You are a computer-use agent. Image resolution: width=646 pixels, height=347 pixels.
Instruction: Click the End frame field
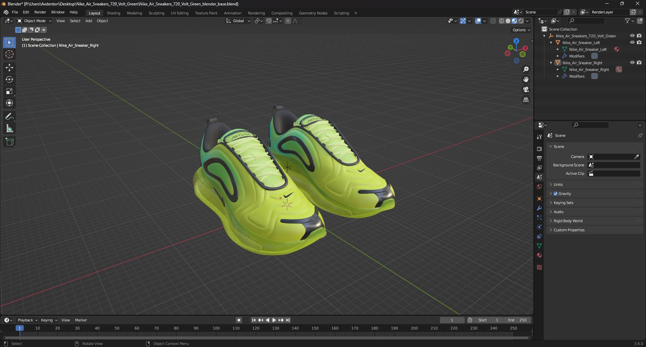[517, 320]
